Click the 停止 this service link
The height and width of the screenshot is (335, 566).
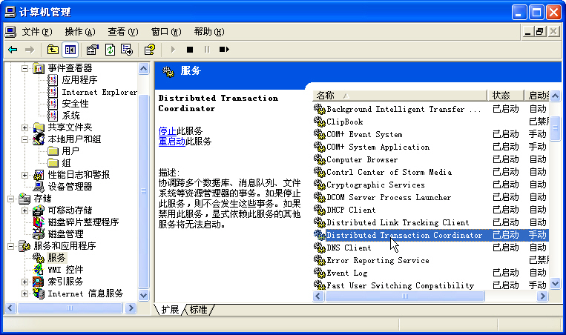click(x=167, y=131)
